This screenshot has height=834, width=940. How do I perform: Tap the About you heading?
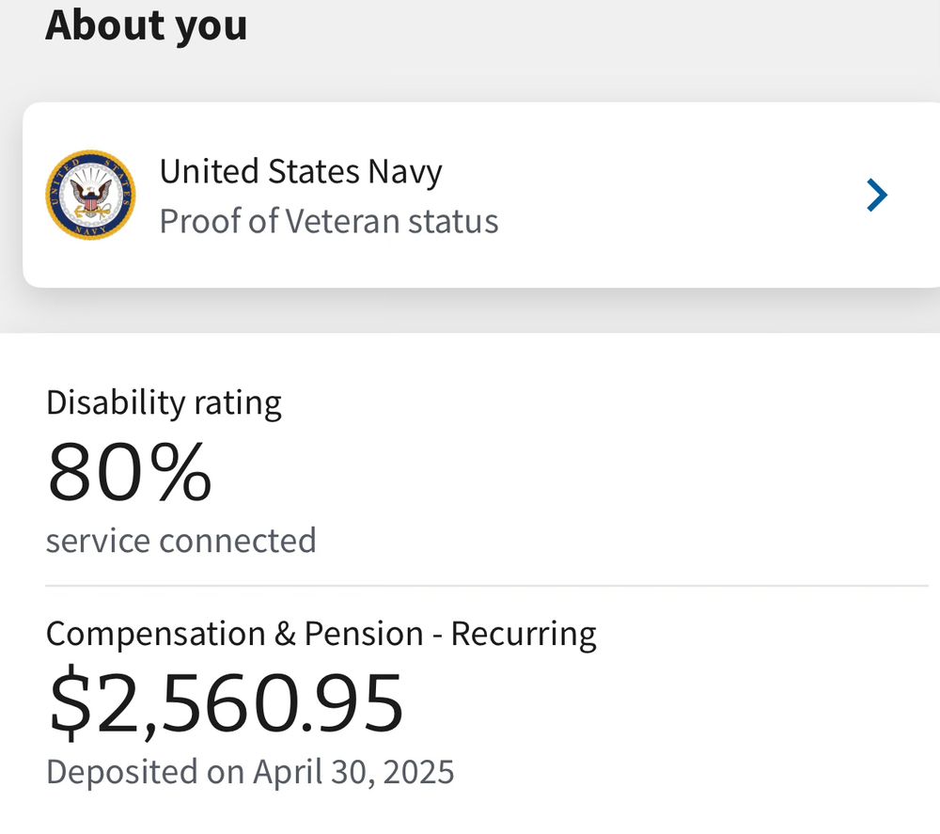147,26
